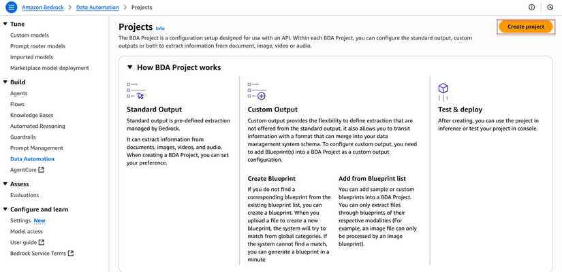Go to Prompt Management
Viewport: 562px width, 272px height.
click(37, 148)
